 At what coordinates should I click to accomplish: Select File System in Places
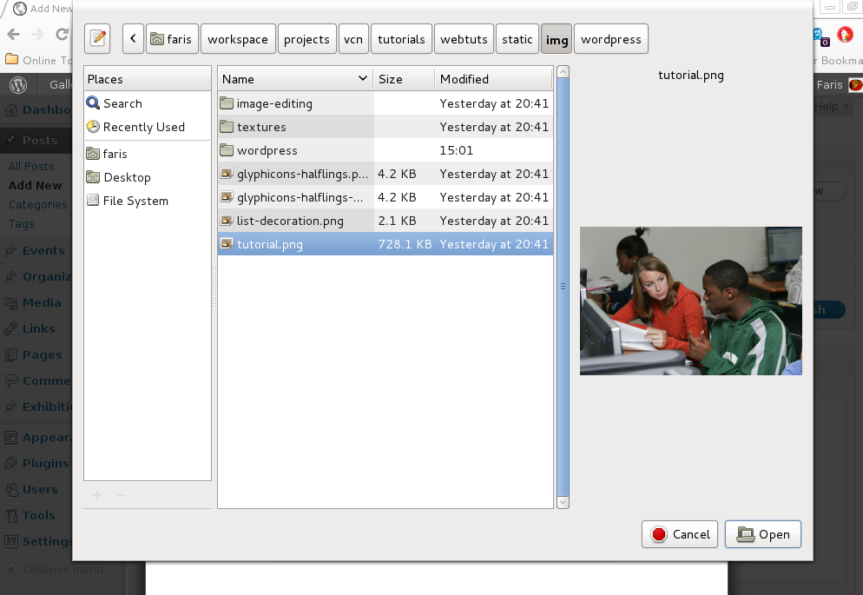point(135,201)
